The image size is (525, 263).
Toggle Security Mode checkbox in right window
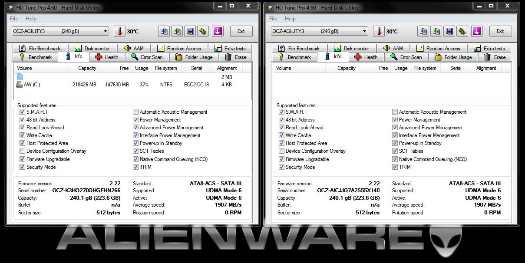pyautogui.click(x=281, y=167)
